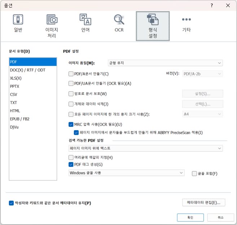The height and width of the screenshot is (225, 237).
Task: Close the 옵션 dialog window
Action: (228, 6)
